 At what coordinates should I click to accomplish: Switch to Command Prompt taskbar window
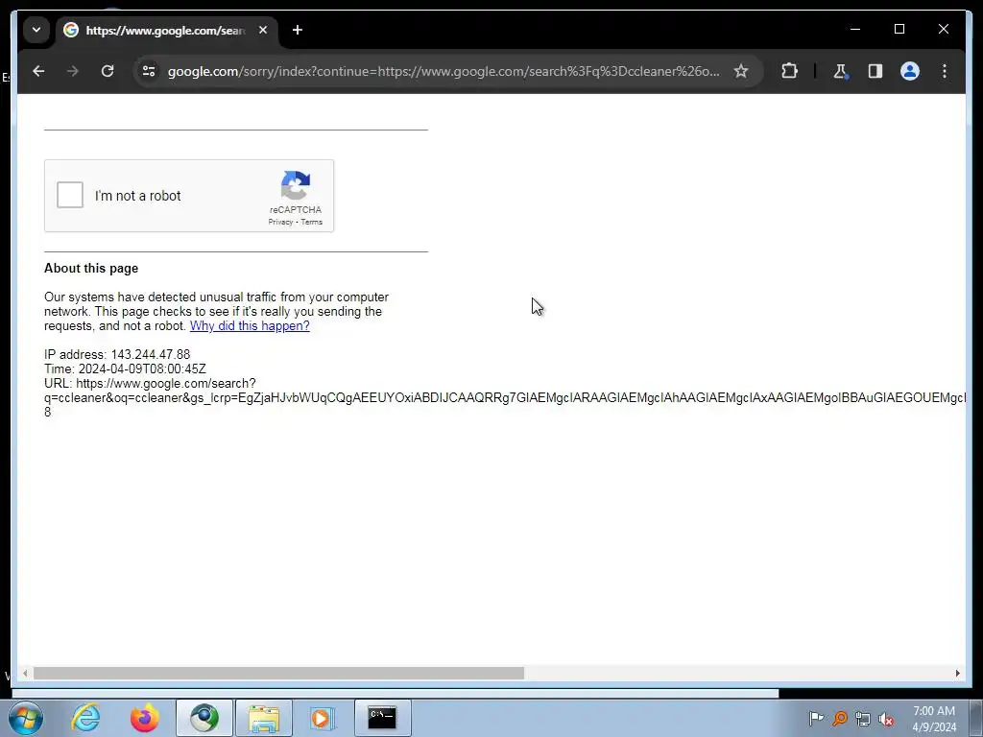[382, 718]
